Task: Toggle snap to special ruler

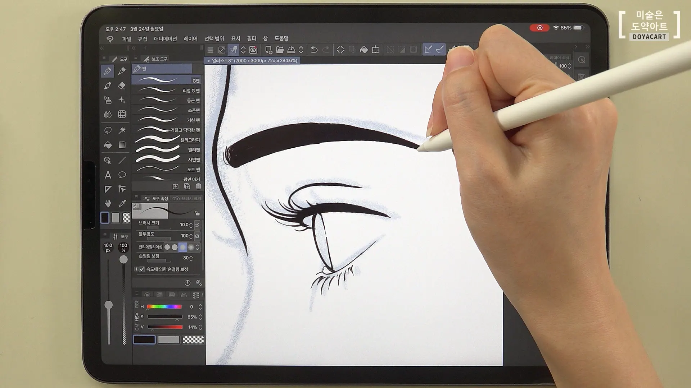Action: click(x=440, y=50)
